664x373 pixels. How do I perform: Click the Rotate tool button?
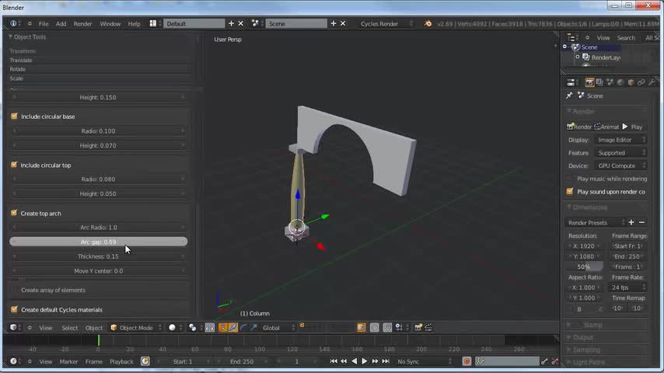[101, 69]
